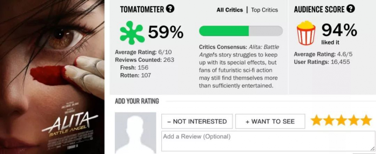Switch to the Top Critics tab

click(x=264, y=10)
